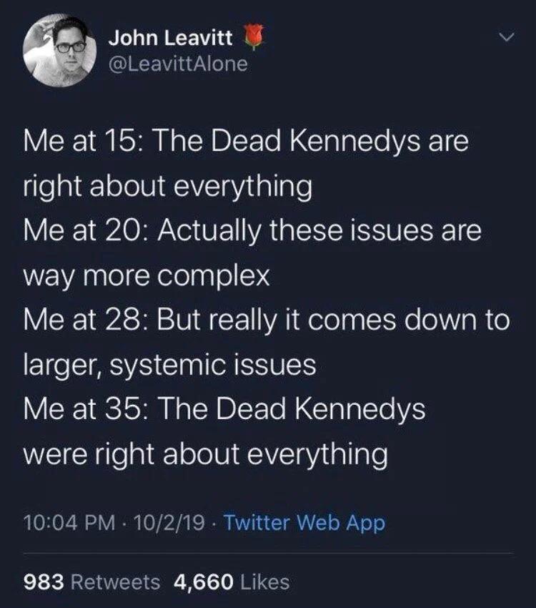
Task: Click John Leavitt's profile picture
Action: (x=61, y=49)
